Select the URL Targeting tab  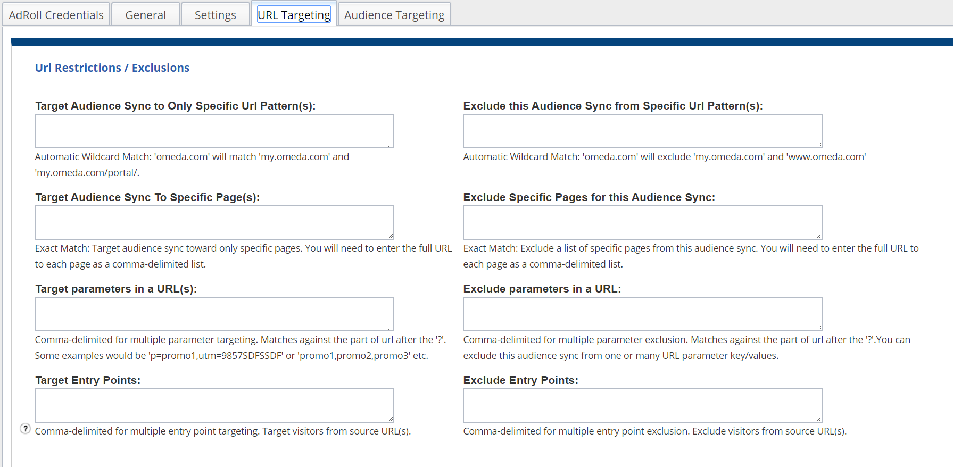(x=294, y=14)
